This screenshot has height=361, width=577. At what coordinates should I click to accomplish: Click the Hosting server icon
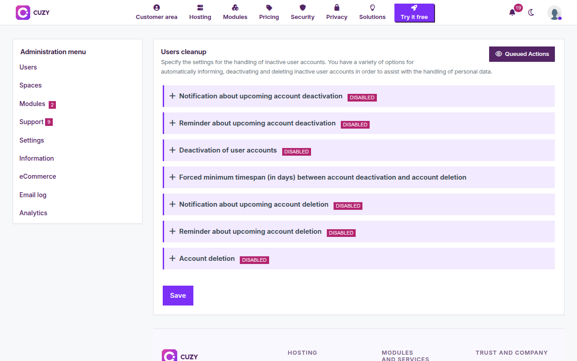[200, 8]
